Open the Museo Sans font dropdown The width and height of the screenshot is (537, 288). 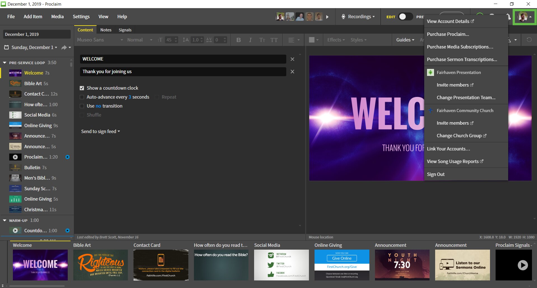pos(100,40)
